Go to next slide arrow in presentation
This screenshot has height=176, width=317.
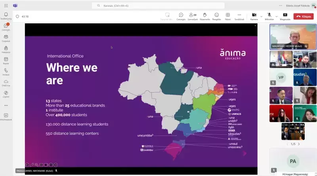click(x=55, y=165)
